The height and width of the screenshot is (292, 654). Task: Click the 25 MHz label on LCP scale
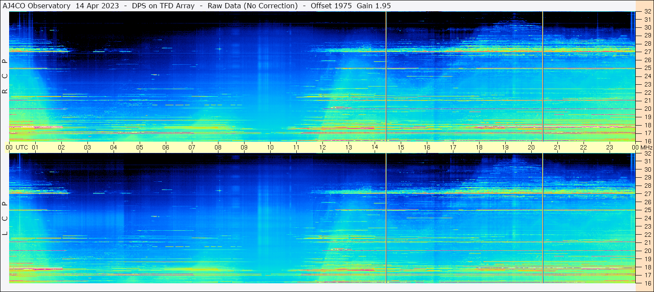coord(647,210)
